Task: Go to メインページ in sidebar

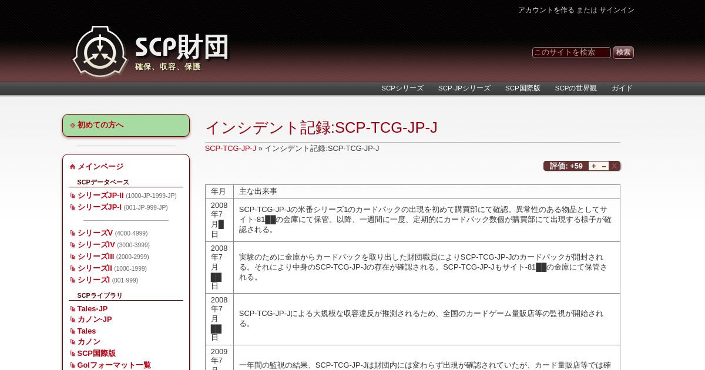Action: (x=100, y=167)
